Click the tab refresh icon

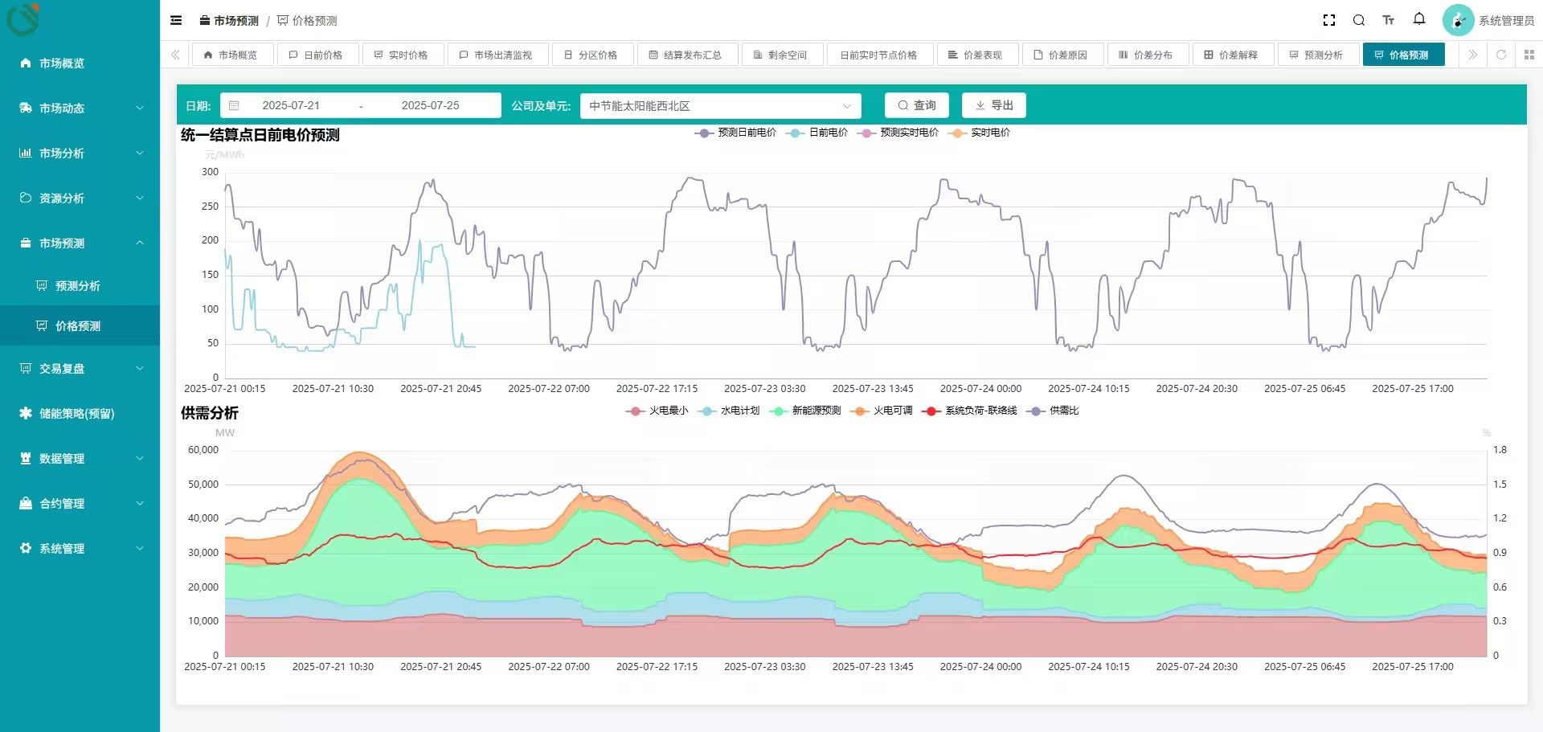1500,55
